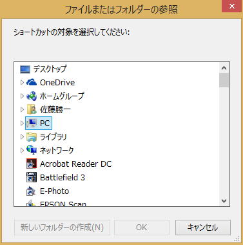
Task: Select the ホームグループ label
Action: pos(62,96)
